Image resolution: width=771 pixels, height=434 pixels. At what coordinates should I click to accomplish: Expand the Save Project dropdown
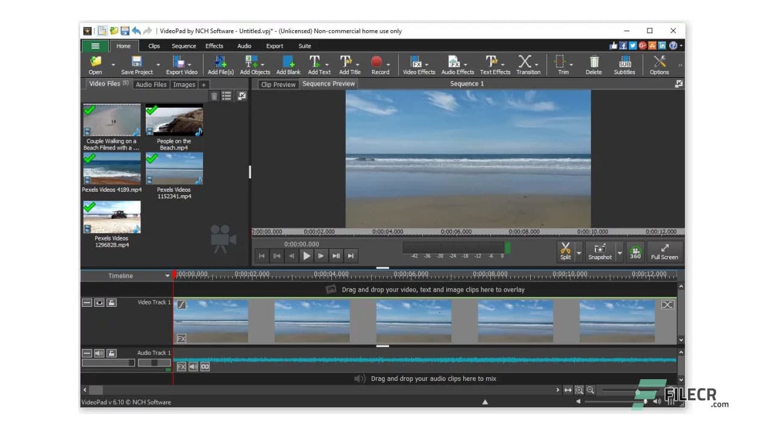tap(158, 64)
